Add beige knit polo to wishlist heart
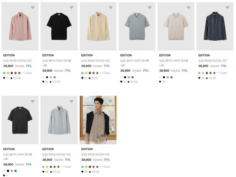 [189, 8]
